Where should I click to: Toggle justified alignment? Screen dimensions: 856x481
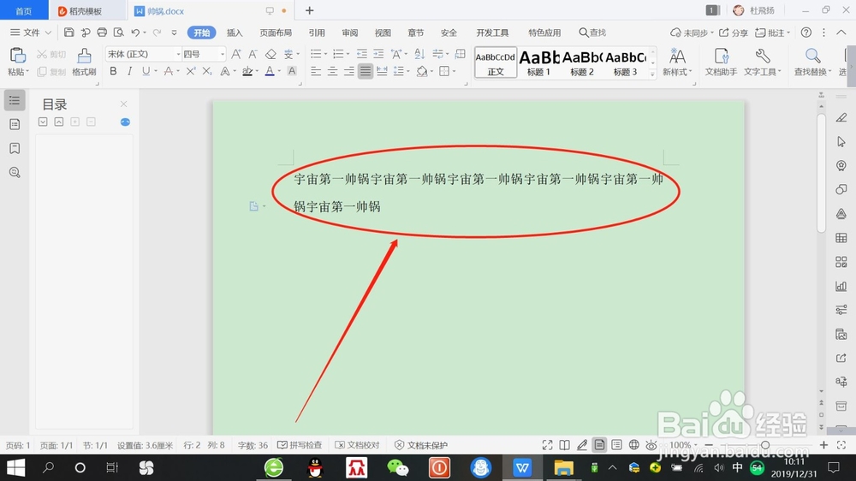(x=366, y=71)
